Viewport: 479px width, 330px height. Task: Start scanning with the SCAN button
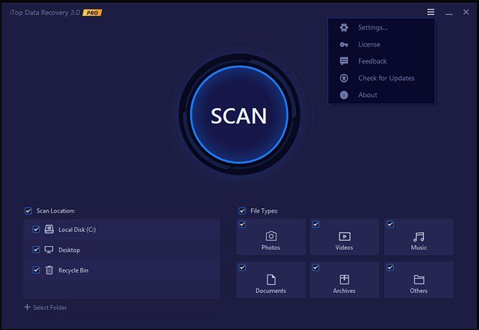tap(238, 115)
